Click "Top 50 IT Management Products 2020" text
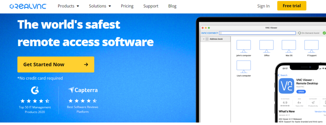The height and width of the screenshot is (125, 326). (x=35, y=110)
